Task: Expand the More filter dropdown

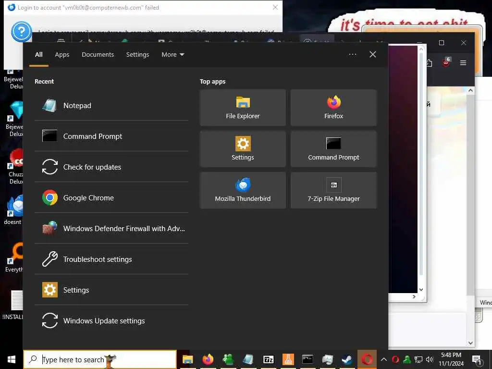Action: coord(173,55)
